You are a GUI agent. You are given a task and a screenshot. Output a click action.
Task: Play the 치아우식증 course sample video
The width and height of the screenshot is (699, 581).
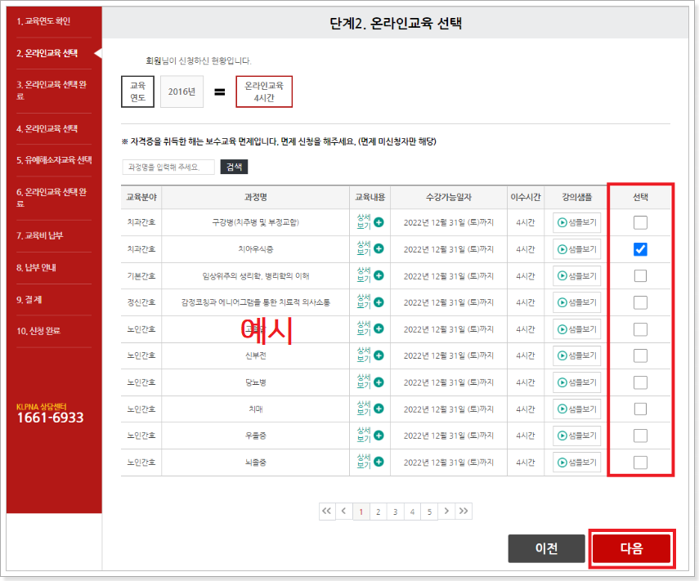pos(576,248)
